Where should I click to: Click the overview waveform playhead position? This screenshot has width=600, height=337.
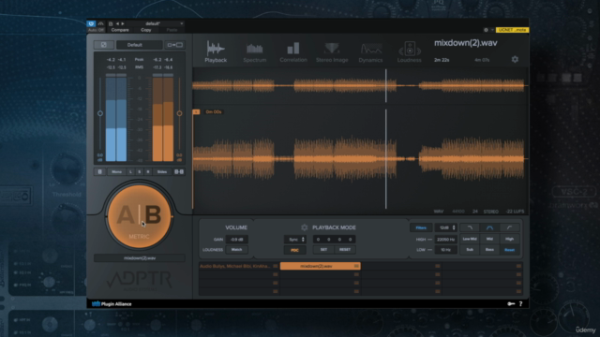pyautogui.click(x=385, y=85)
